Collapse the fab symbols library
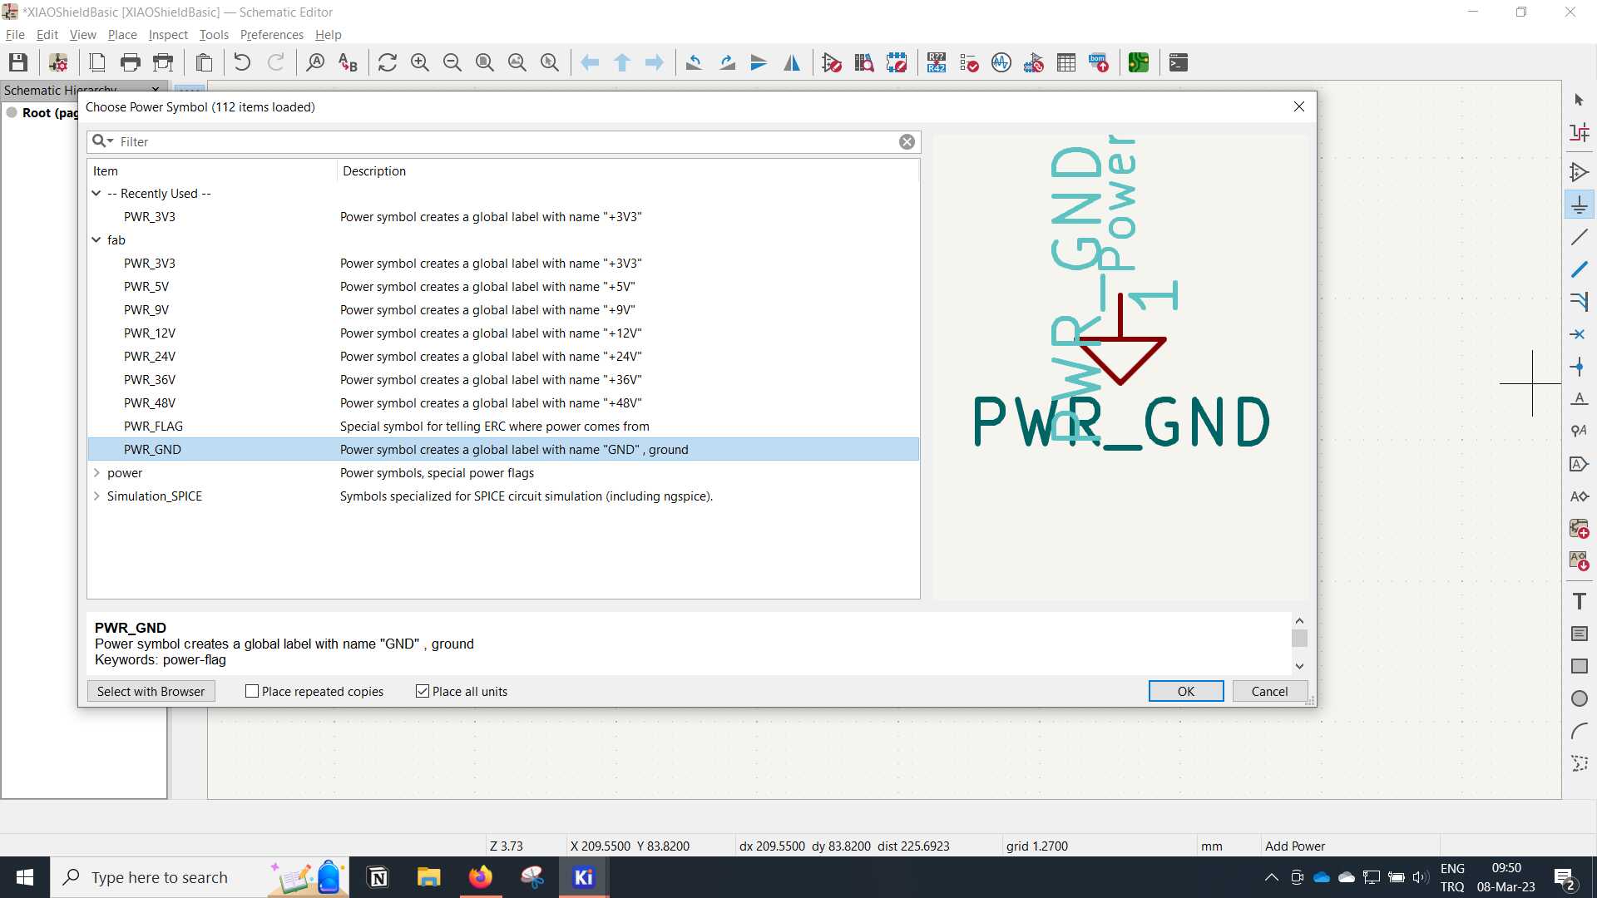This screenshot has height=898, width=1597. (x=96, y=239)
